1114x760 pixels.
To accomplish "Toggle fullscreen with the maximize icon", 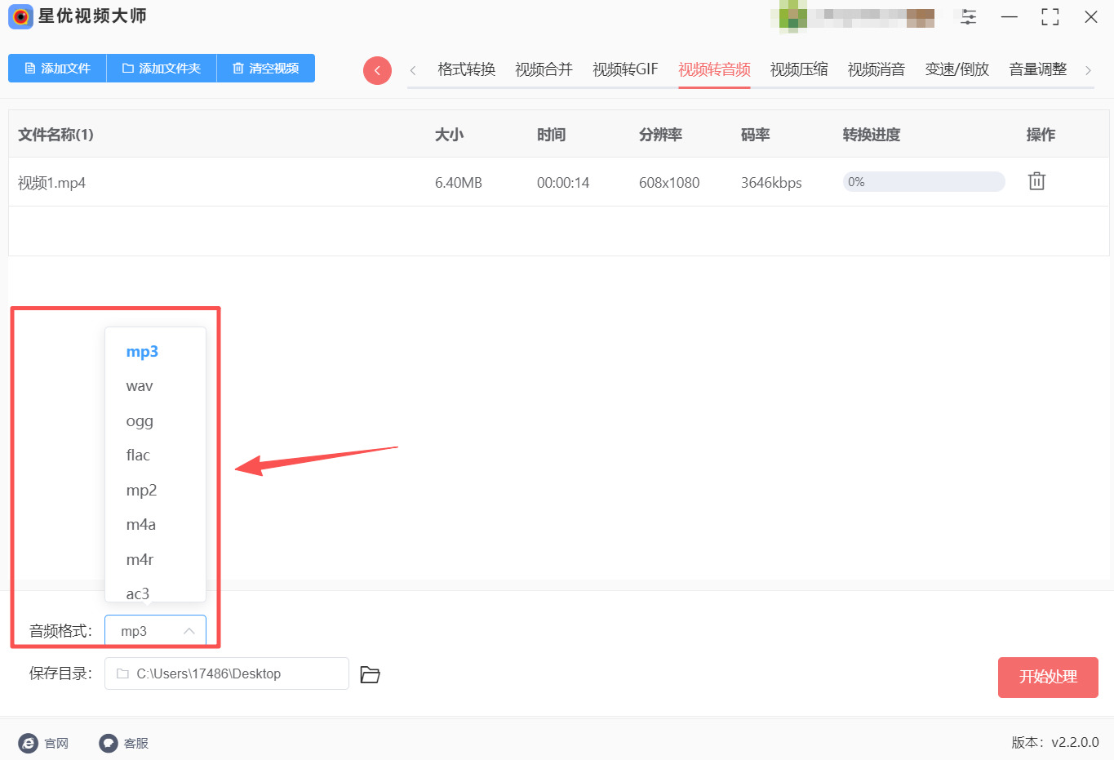I will pos(1050,17).
